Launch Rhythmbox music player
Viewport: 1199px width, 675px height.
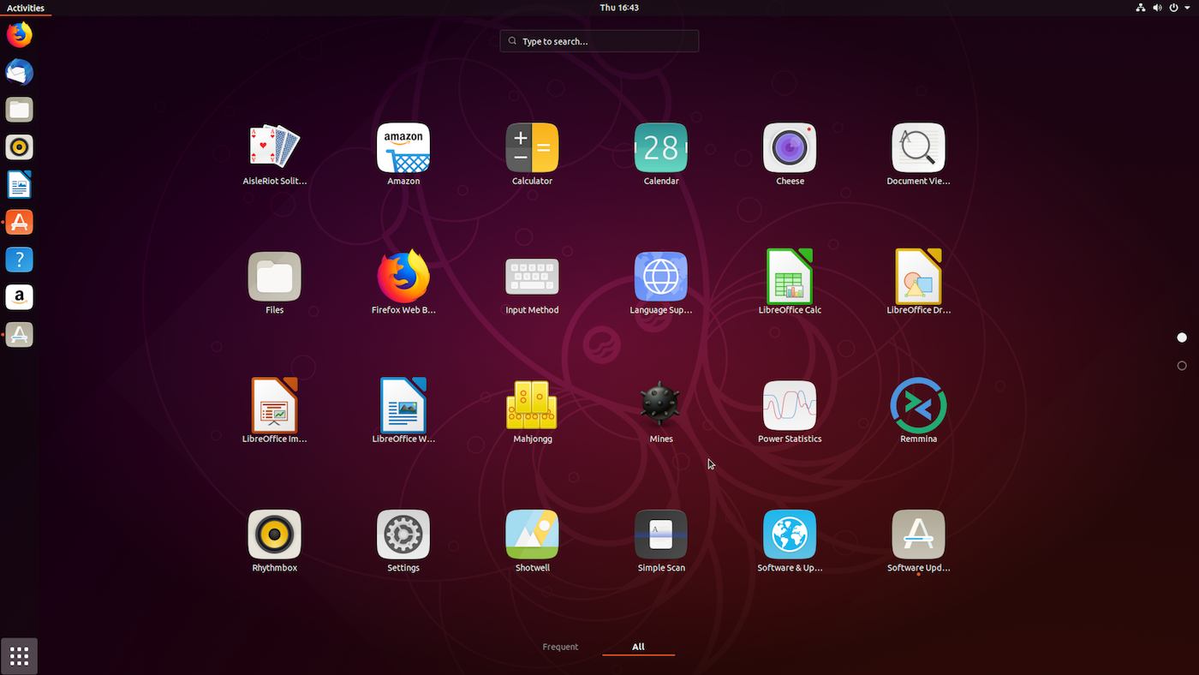point(274,540)
